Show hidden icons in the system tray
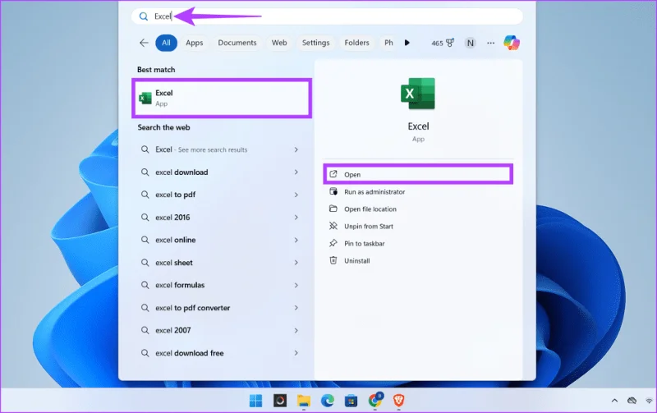Image resolution: width=657 pixels, height=413 pixels. pyautogui.click(x=614, y=401)
